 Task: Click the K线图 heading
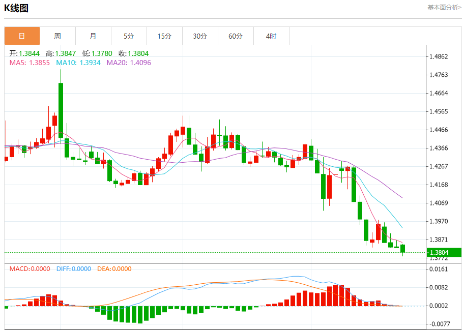[16, 8]
